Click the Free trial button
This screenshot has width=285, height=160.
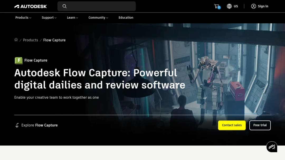click(x=260, y=125)
